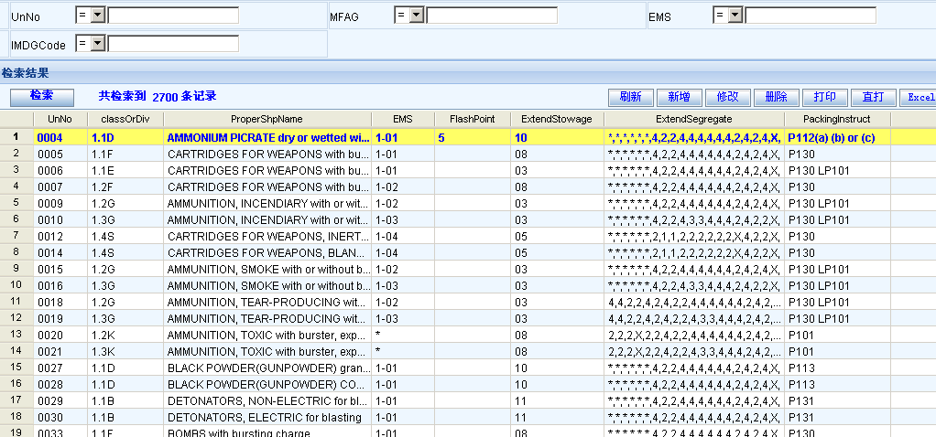The image size is (936, 437).
Task: Click the 检索 search button
Action: [41, 96]
